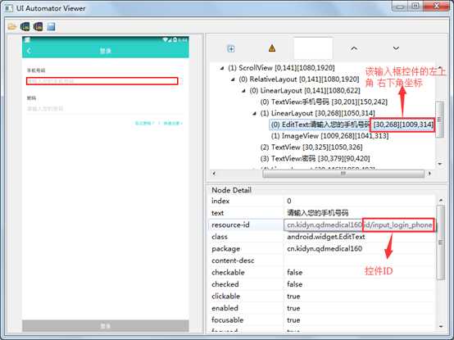Click the class value android.widget.EditText
The image size is (454, 340).
pyautogui.click(x=325, y=237)
